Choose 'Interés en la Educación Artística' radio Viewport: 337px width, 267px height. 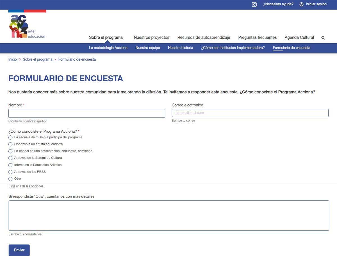pyautogui.click(x=10, y=165)
